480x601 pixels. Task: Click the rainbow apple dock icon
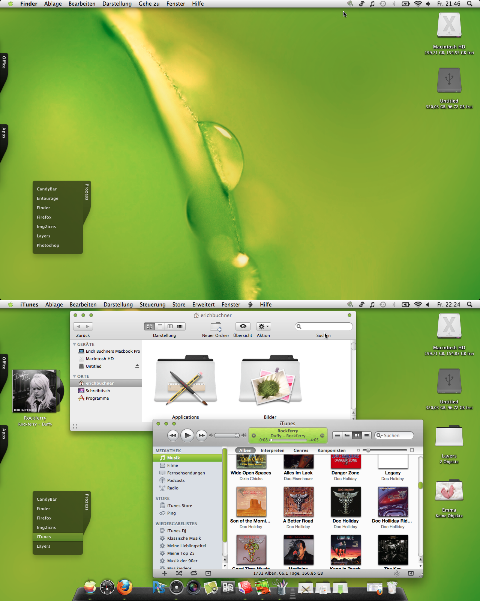pos(90,587)
